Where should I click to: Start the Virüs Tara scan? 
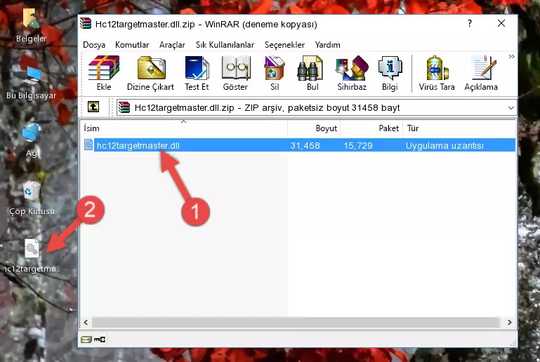pyautogui.click(x=437, y=73)
